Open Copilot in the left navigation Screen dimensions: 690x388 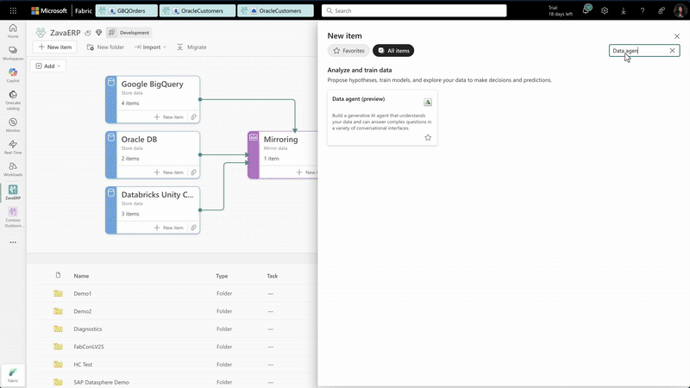(13, 75)
